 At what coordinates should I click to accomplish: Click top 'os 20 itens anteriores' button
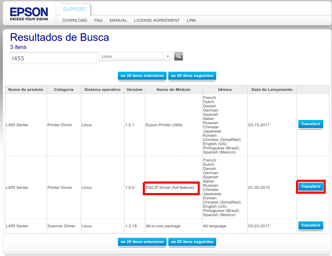pyautogui.click(x=142, y=76)
